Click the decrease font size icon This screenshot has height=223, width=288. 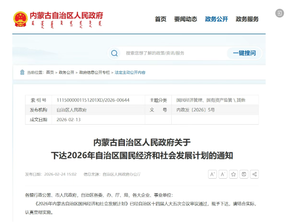[x=223, y=174]
